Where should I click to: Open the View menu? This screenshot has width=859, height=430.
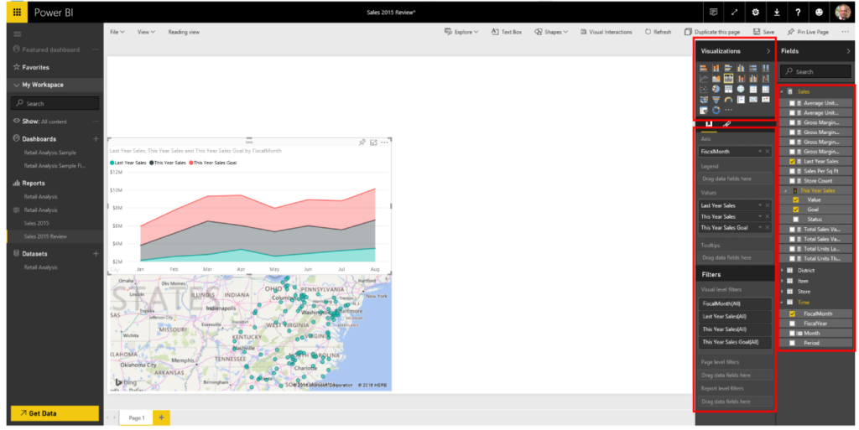click(x=146, y=32)
